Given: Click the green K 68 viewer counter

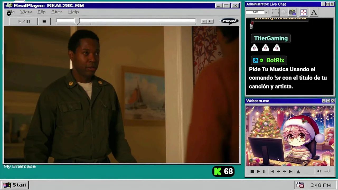Looking at the screenshot, I should (224, 172).
